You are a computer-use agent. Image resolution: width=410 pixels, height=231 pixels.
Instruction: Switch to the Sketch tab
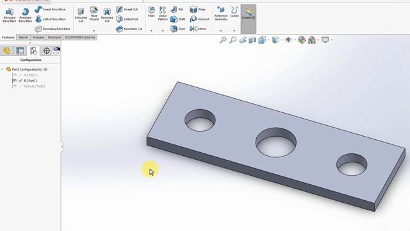coord(23,37)
